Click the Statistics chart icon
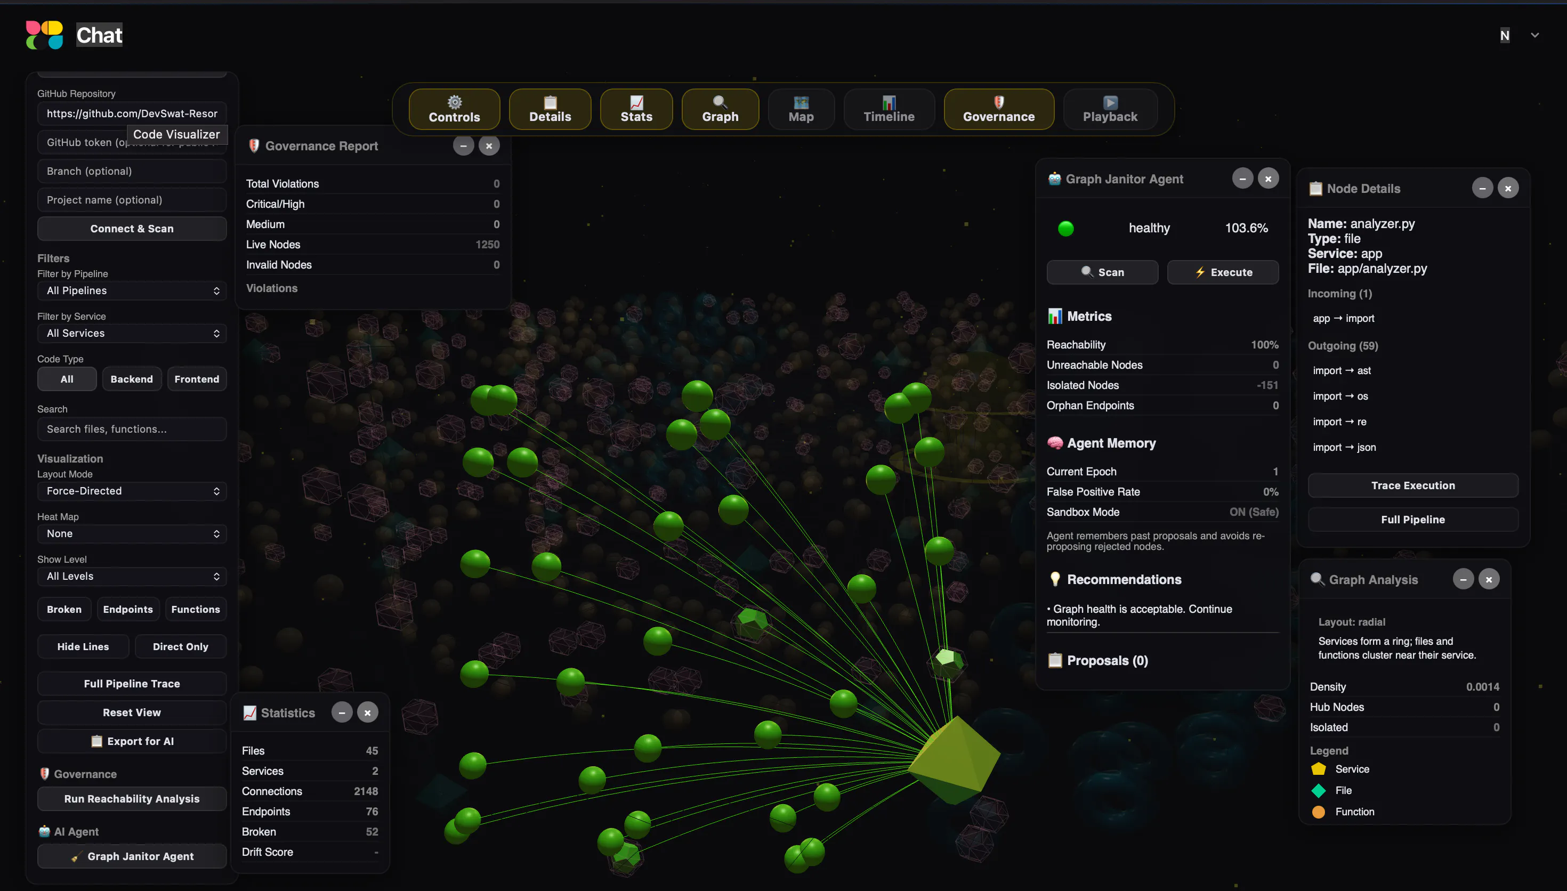 (x=249, y=712)
